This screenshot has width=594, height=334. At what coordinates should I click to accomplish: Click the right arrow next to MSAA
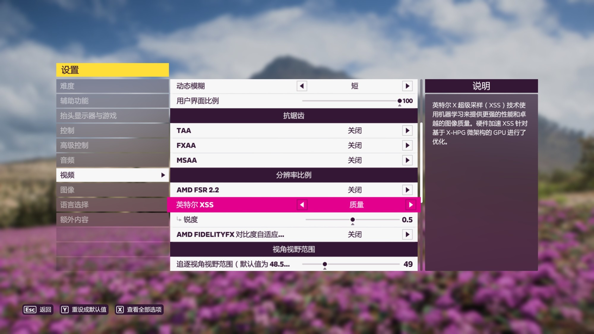407,160
